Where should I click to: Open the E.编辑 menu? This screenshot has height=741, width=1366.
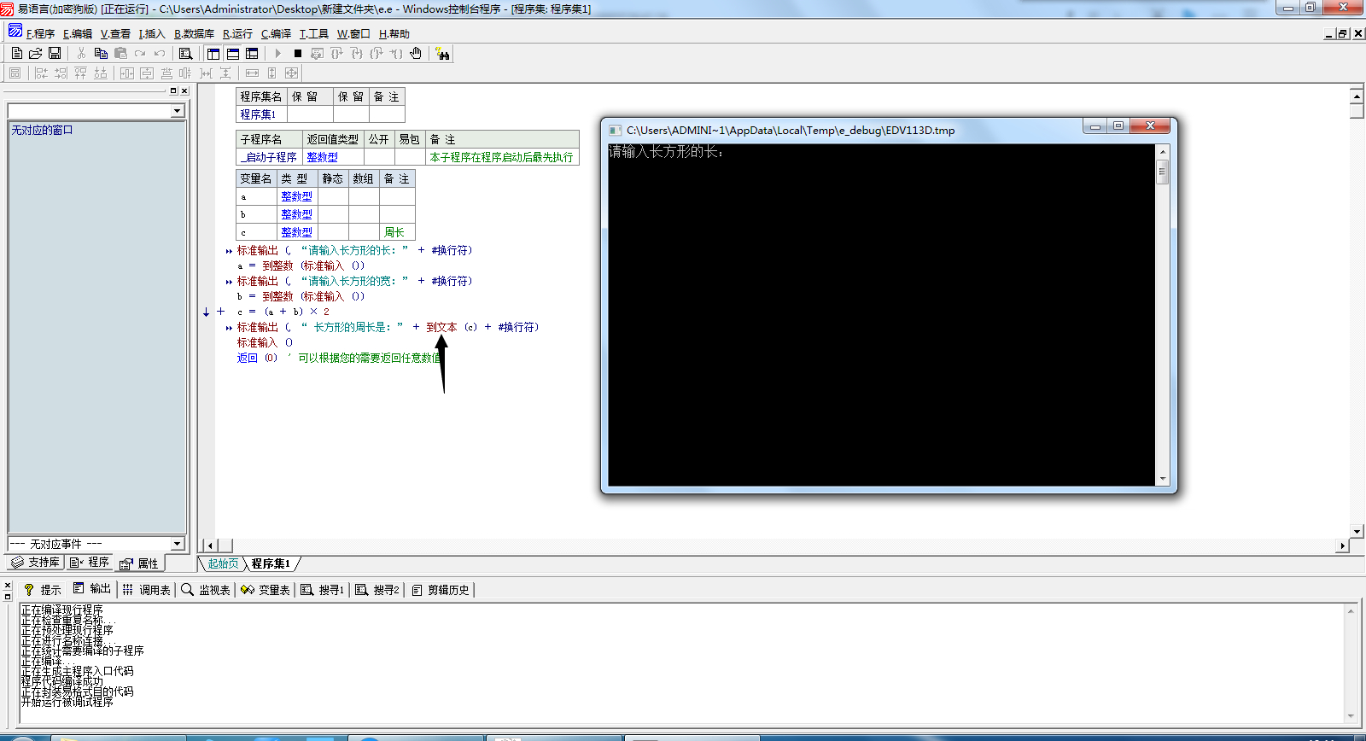click(x=78, y=34)
